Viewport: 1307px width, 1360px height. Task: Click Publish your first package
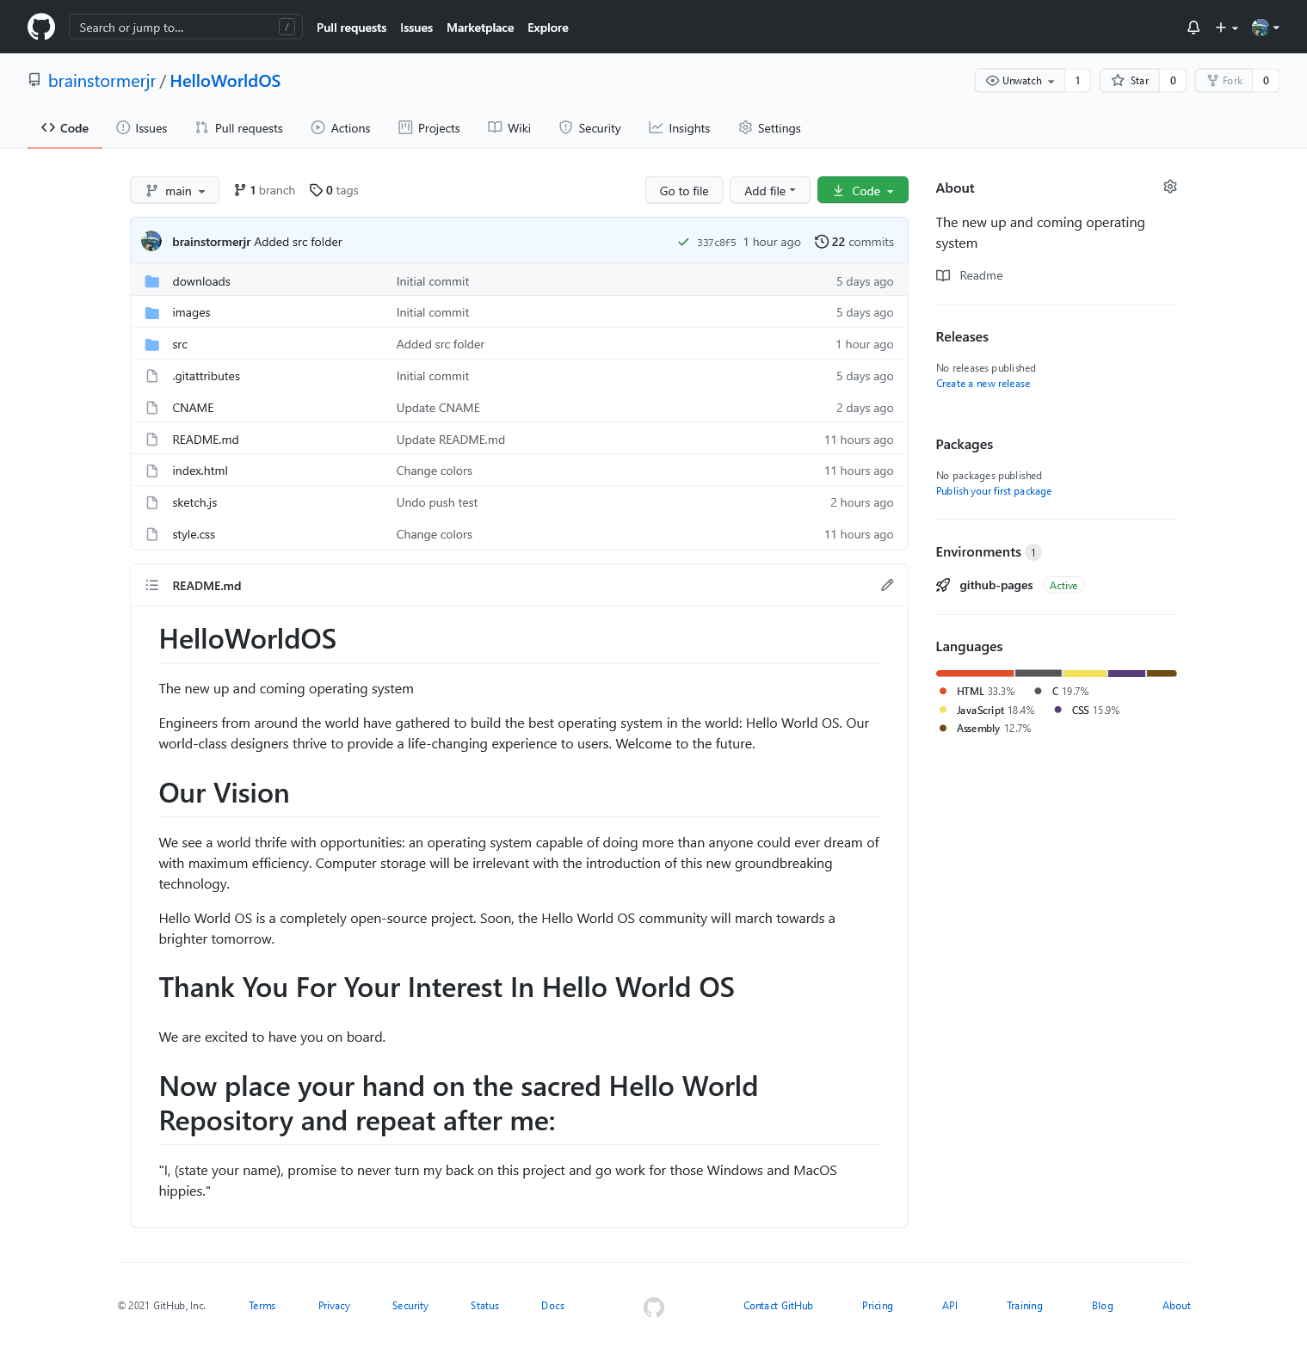(x=994, y=491)
